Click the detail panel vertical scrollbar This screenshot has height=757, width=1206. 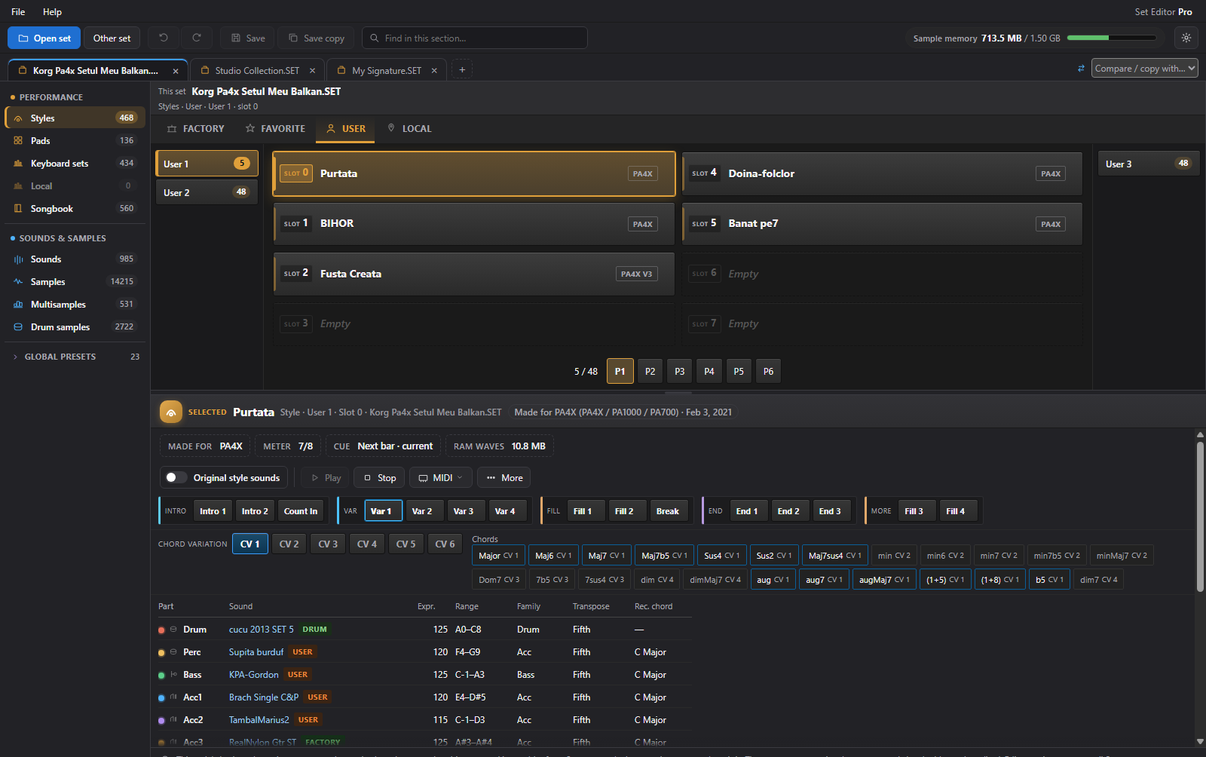click(x=1200, y=517)
